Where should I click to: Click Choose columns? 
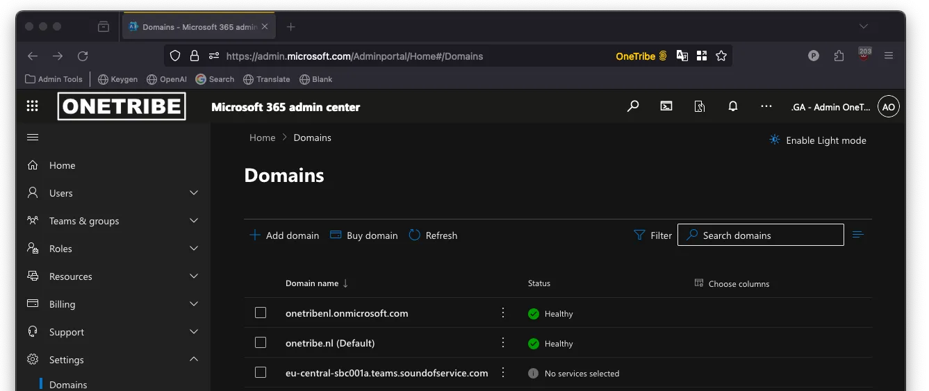click(732, 283)
